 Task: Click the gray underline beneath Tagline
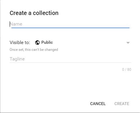click(x=70, y=63)
